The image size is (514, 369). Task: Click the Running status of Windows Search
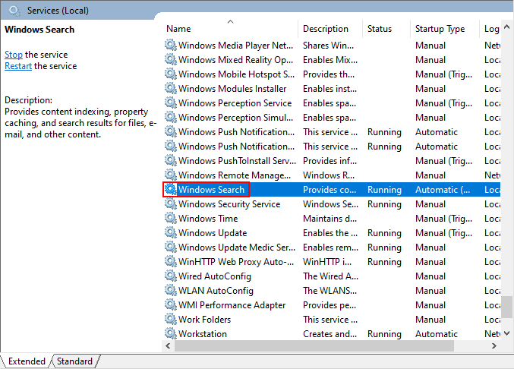click(384, 189)
